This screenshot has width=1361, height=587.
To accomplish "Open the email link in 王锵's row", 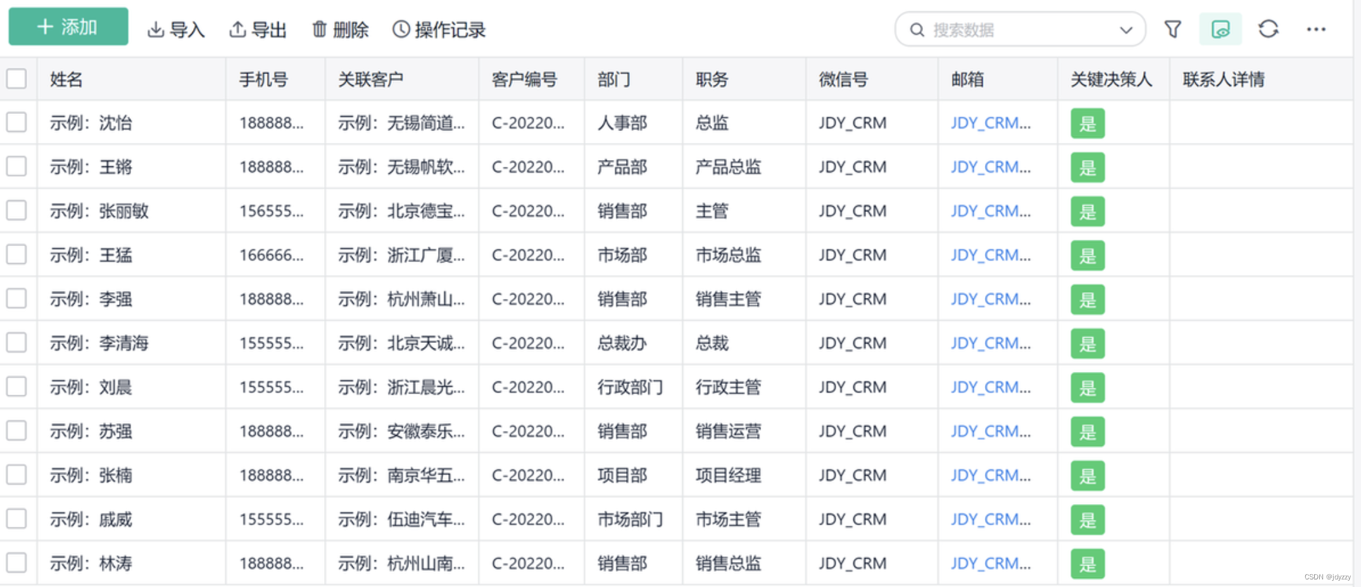I will click(991, 167).
